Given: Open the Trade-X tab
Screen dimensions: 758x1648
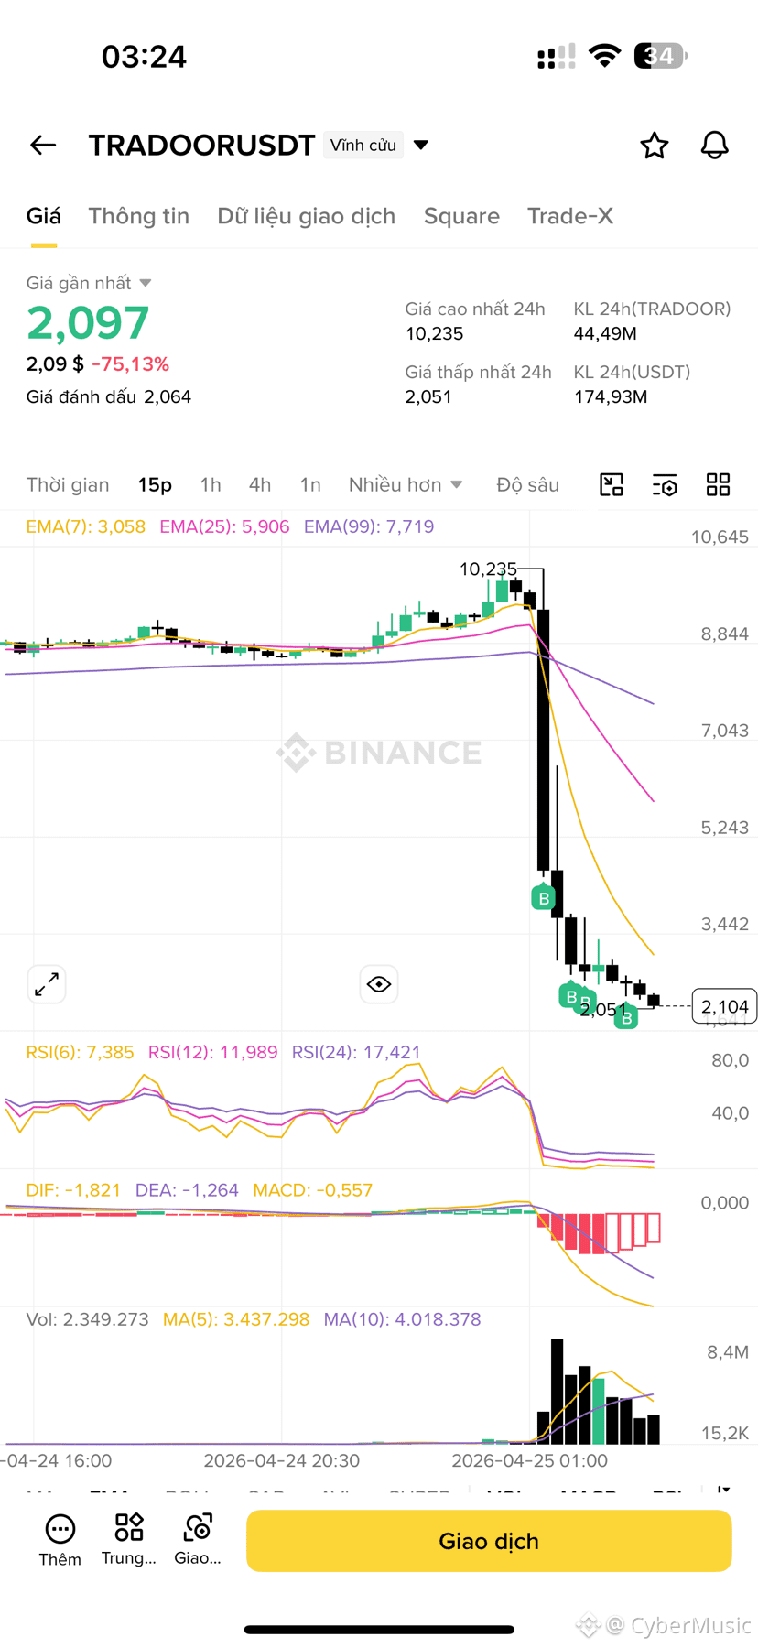Looking at the screenshot, I should click(x=569, y=216).
